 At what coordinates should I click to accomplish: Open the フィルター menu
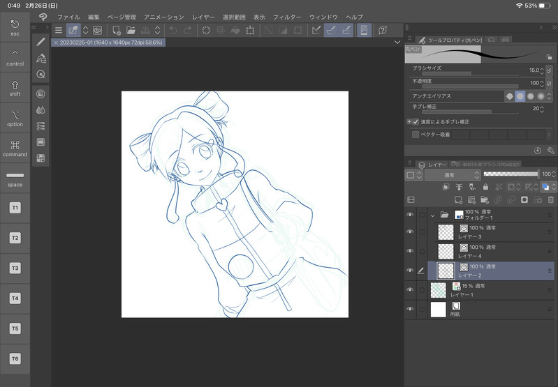coord(287,17)
